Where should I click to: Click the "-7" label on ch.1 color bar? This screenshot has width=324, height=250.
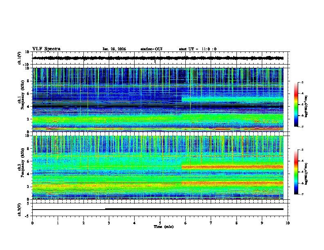[302, 127]
